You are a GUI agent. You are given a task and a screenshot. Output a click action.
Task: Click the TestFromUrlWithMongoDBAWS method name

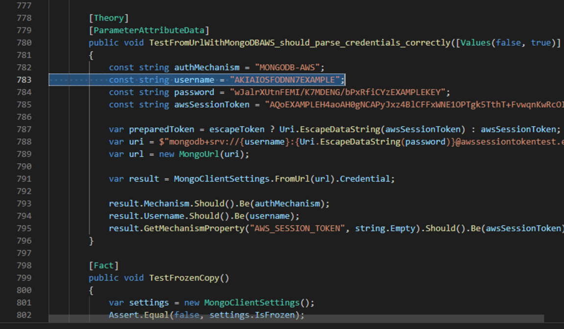pyautogui.click(x=299, y=43)
